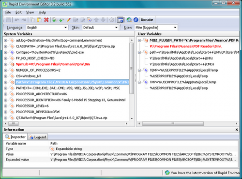Select TEMP=%USERPROFILE% variable row
Image resolution: width=242 pixels, height=179 pixels.
tap(184, 70)
